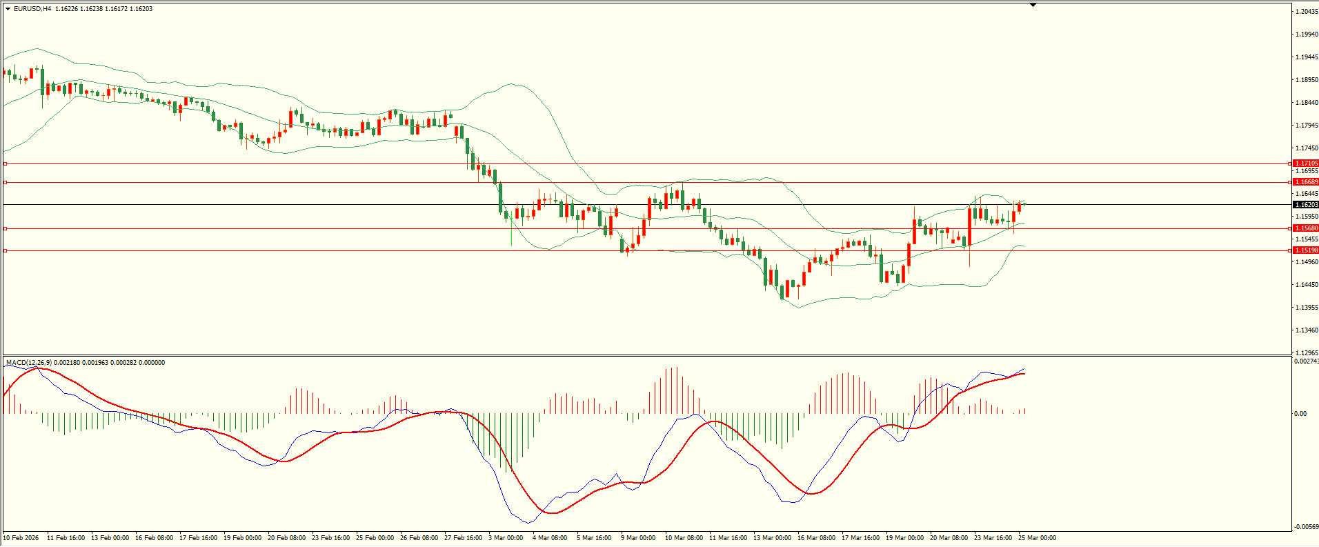The width and height of the screenshot is (1319, 547).
Task: Click the 1.20435 price scale value
Action: pyautogui.click(x=1307, y=12)
